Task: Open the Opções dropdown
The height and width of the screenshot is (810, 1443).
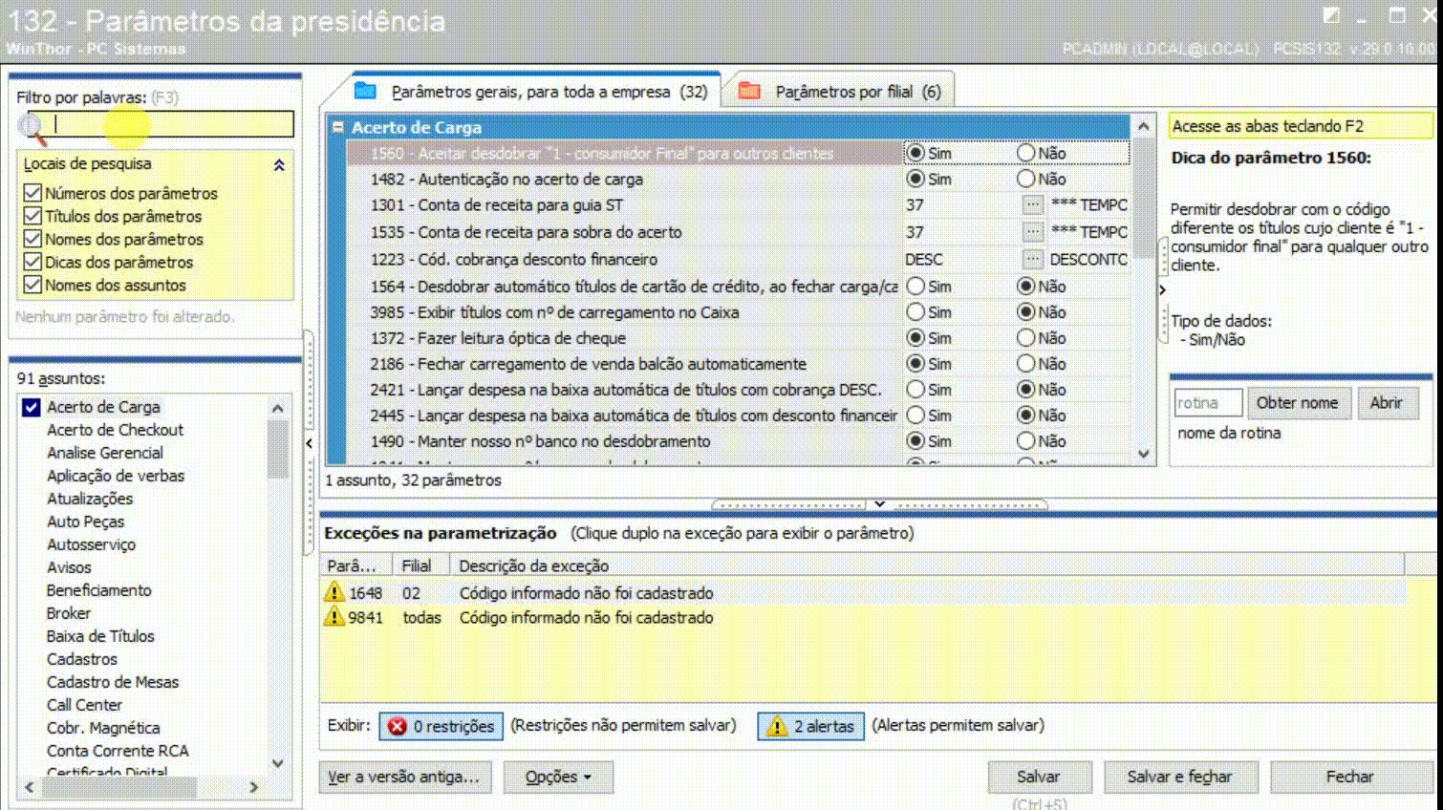Action: tap(558, 778)
